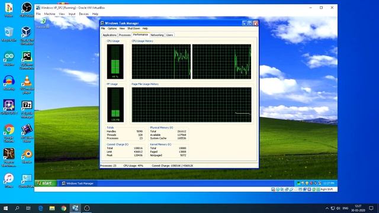The image size is (379, 213).
Task: Open Task View on the taskbar
Action: point(28,208)
